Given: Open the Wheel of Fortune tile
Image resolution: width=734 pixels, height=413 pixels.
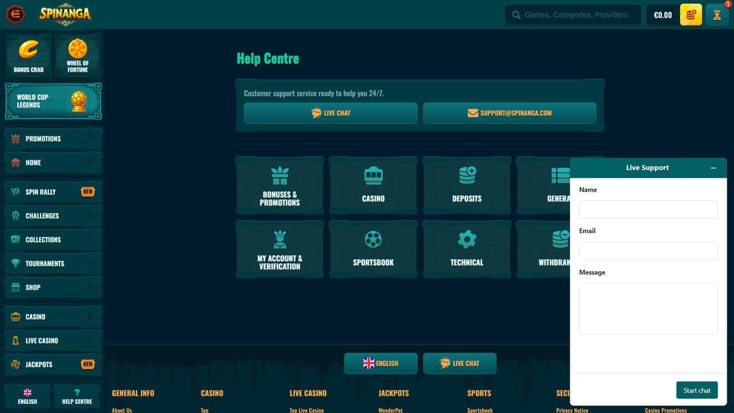Looking at the screenshot, I should coord(78,55).
